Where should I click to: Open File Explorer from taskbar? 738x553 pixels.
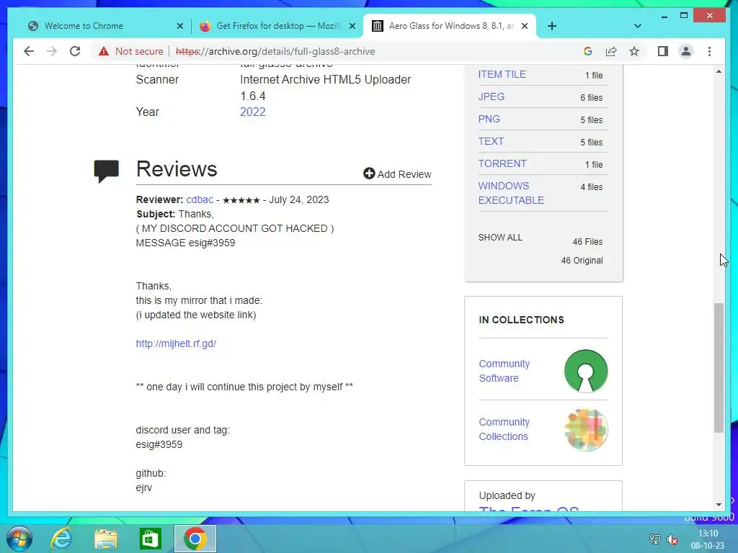click(x=106, y=539)
